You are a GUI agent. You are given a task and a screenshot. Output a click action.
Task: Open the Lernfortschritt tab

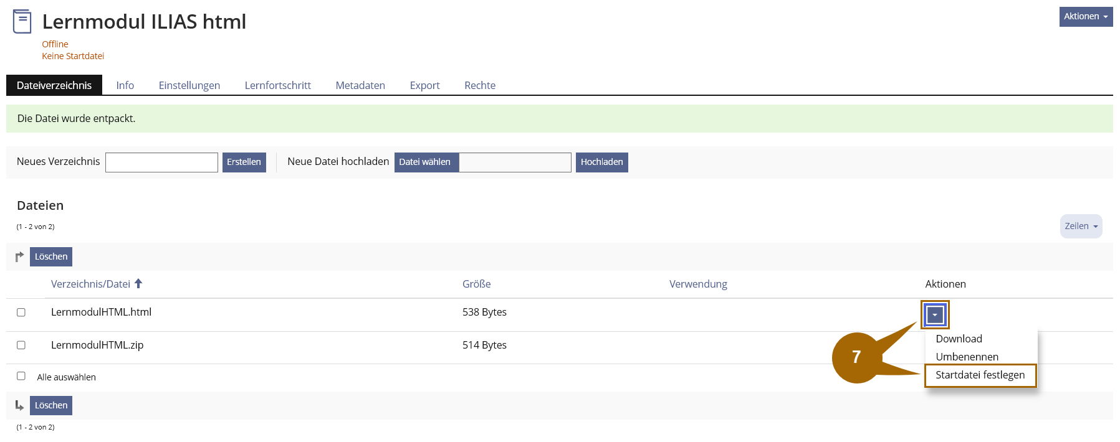277,85
